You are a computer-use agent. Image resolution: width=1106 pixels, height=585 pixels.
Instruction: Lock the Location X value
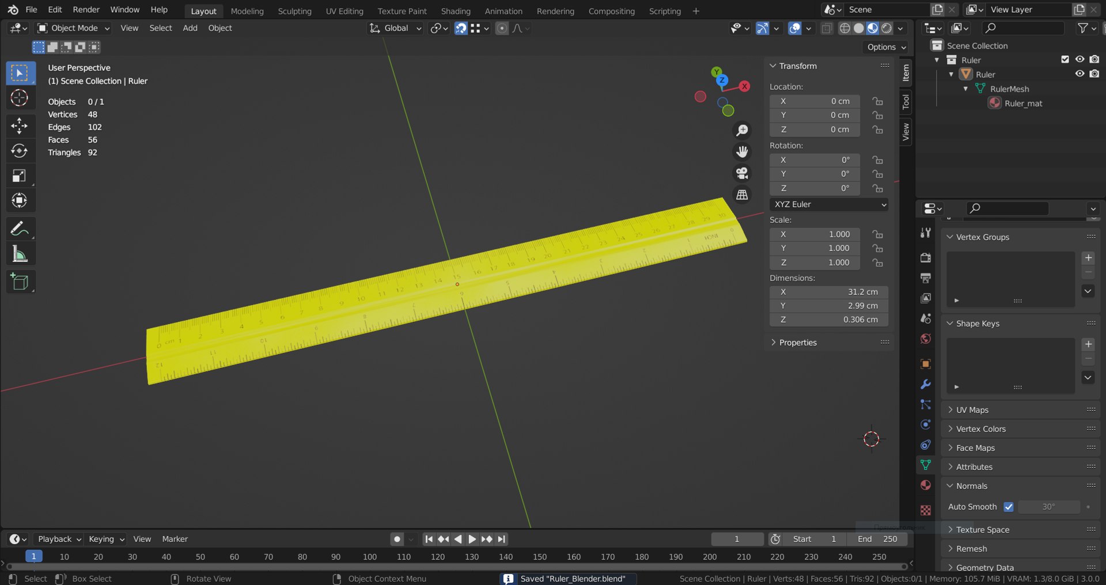tap(877, 101)
